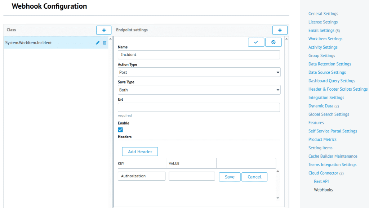Viewport: 369px width, 208px height.
Task: Click the VALUE column header
Action: click(192, 163)
